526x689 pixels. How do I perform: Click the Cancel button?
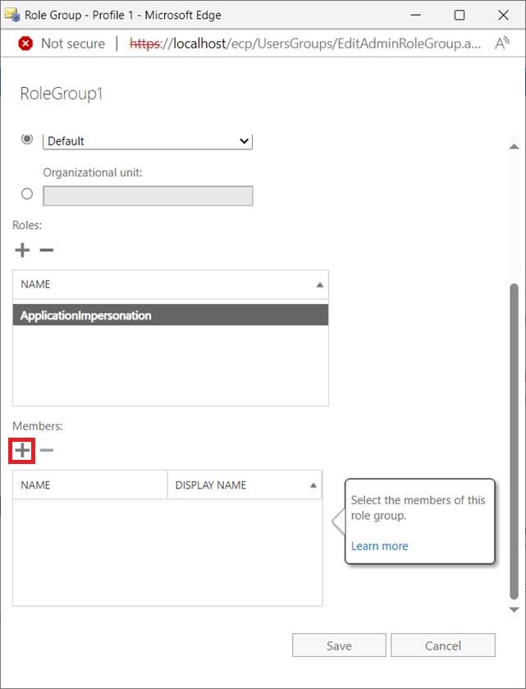tap(442, 645)
